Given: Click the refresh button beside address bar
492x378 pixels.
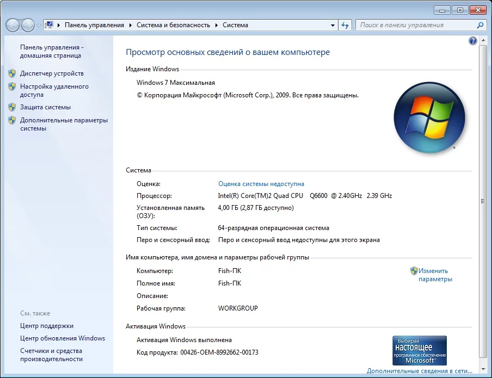Looking at the screenshot, I should [345, 25].
